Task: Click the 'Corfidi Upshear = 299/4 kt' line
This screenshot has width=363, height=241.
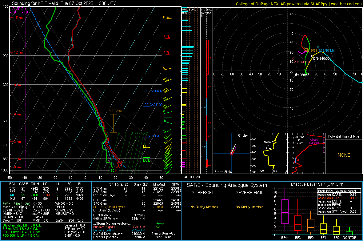Action: [119, 237]
